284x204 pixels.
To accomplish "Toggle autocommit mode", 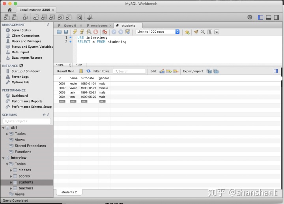I will [x=128, y=32].
